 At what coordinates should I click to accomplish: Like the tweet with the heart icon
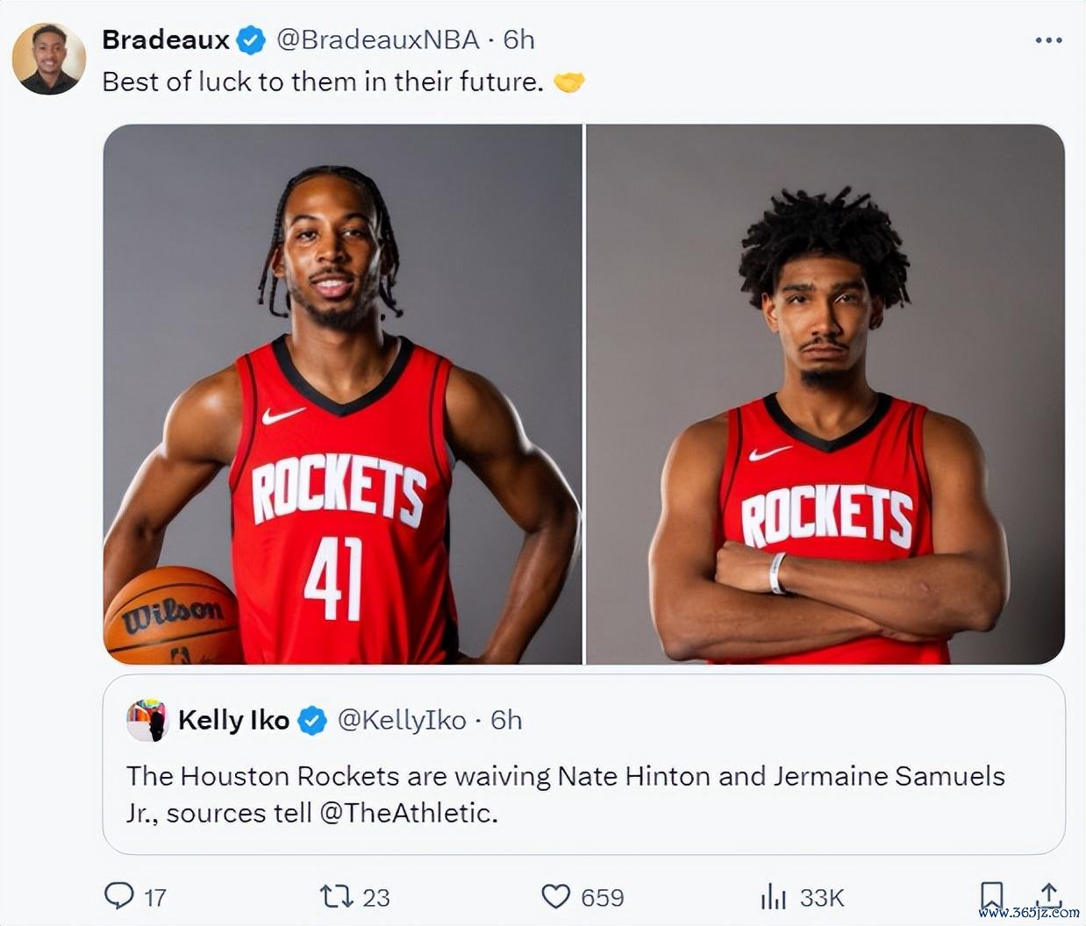pos(555,896)
